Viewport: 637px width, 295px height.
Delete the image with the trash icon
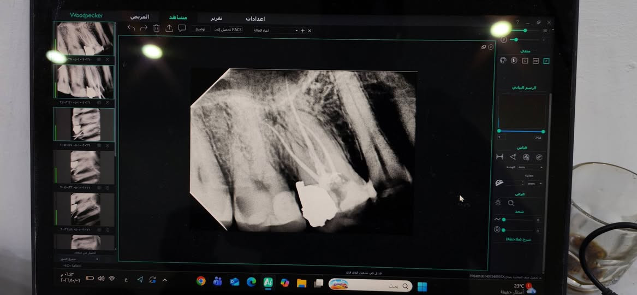[x=157, y=28]
